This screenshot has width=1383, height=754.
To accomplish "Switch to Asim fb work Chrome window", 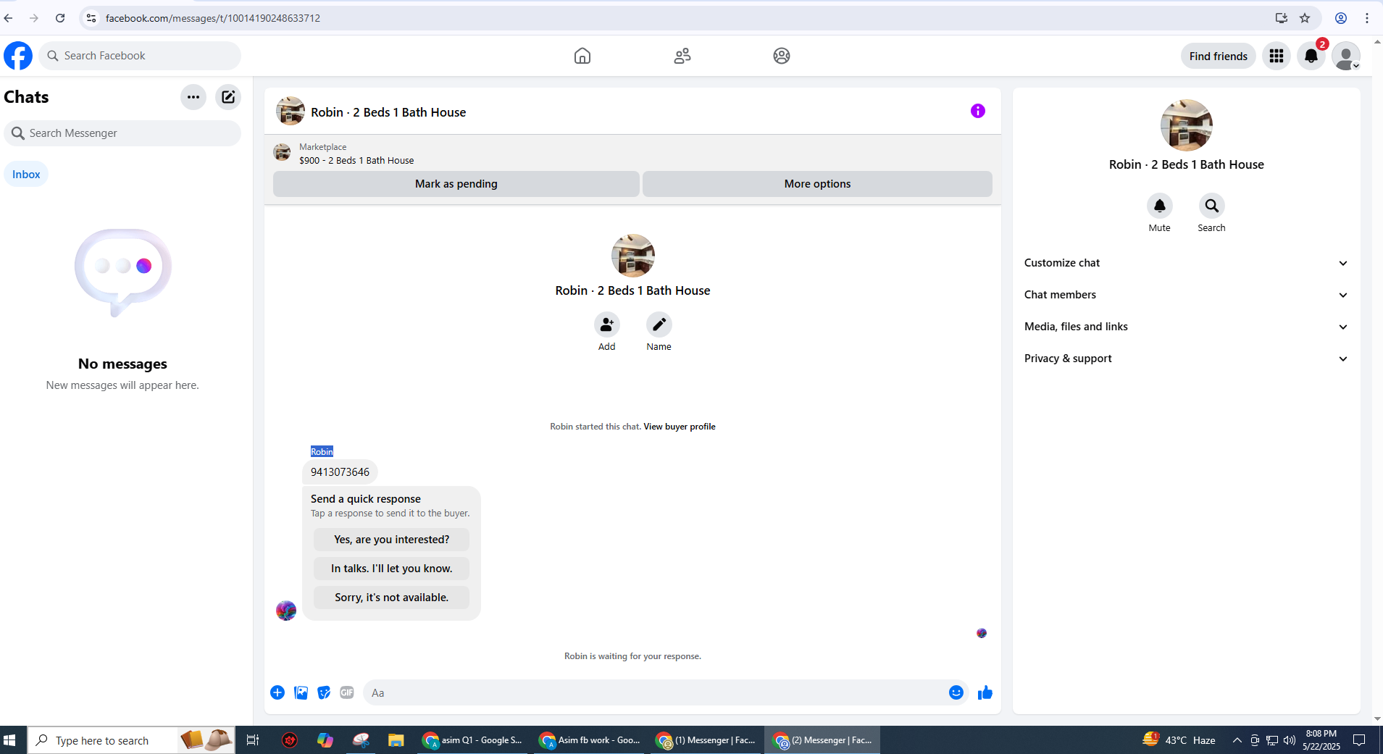I will tap(590, 740).
